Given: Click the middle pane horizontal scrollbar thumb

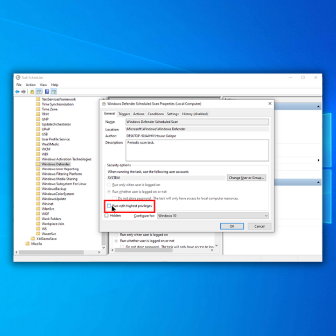Looking at the screenshot, I should [144, 250].
